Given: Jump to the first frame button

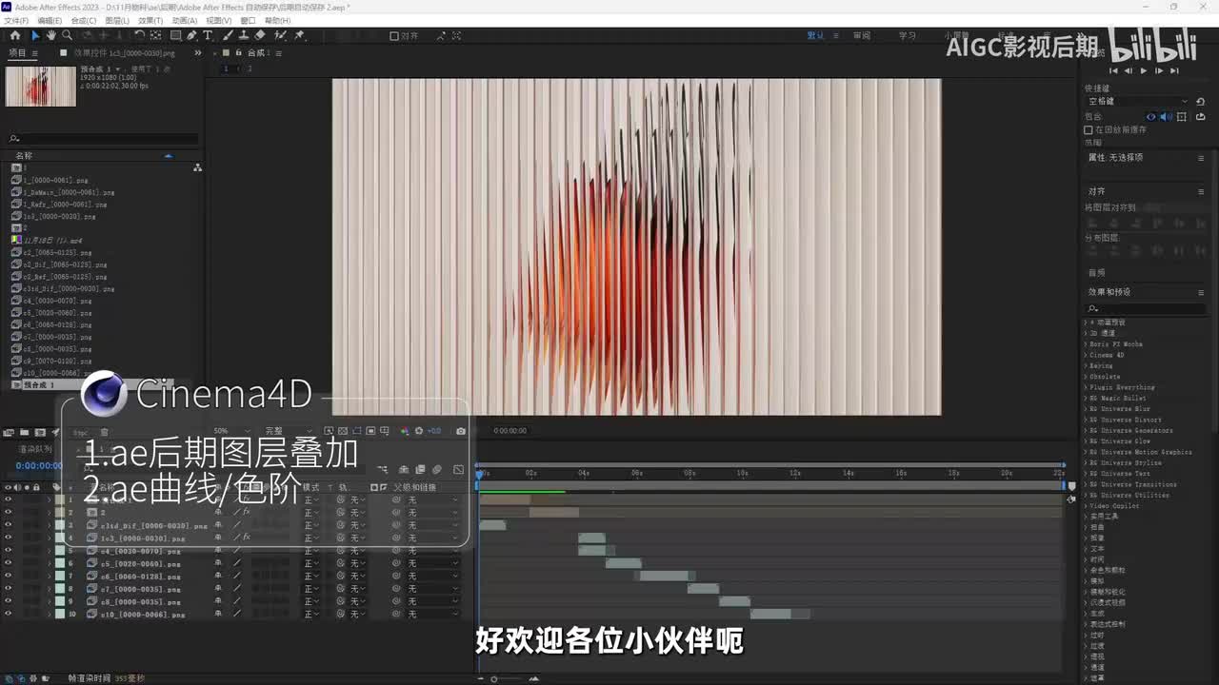Looking at the screenshot, I should (1113, 71).
